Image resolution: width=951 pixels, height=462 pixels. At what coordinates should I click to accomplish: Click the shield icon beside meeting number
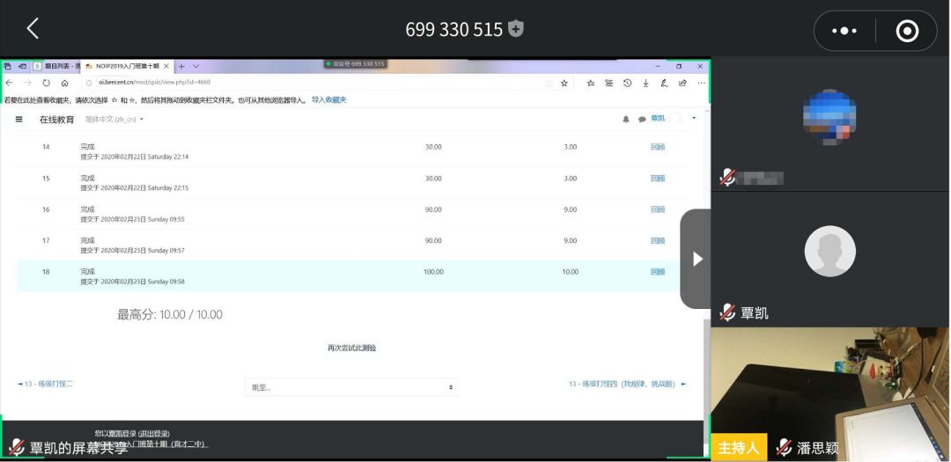516,29
